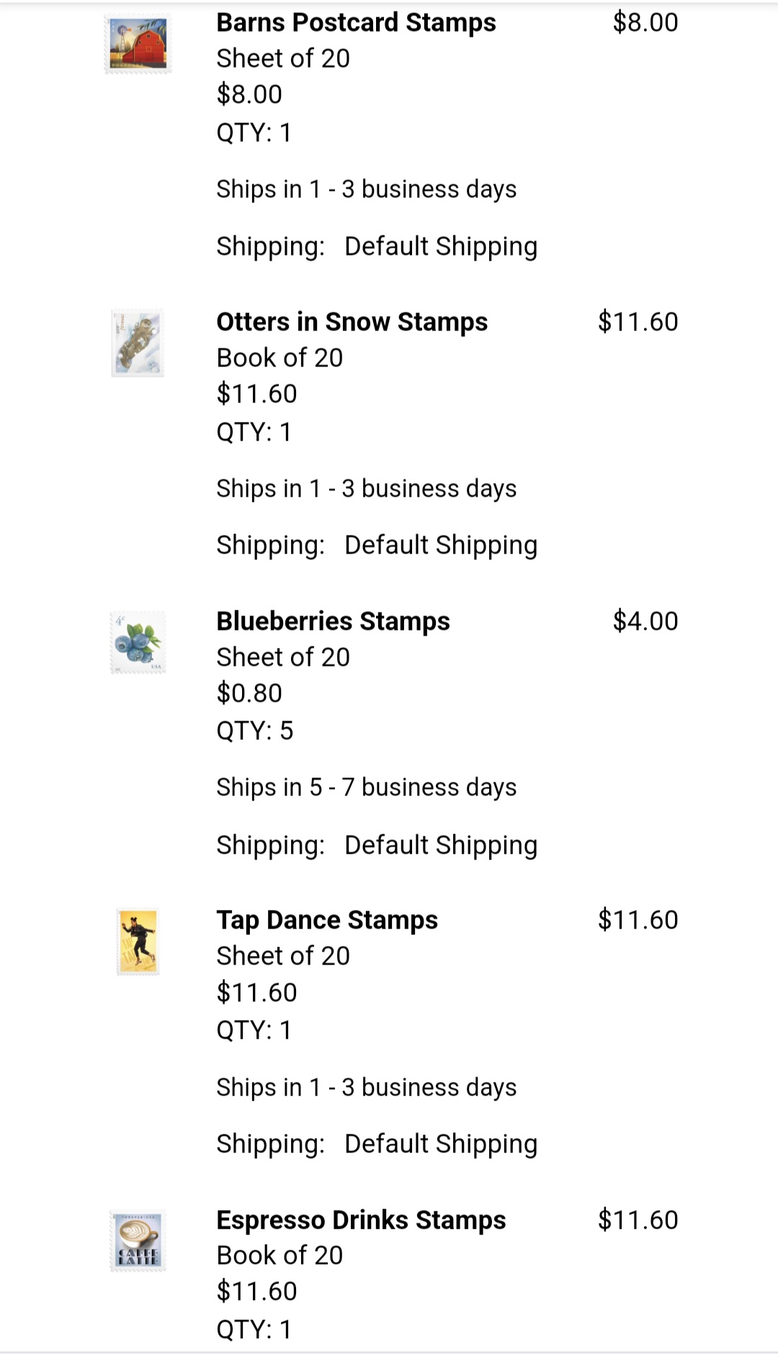Screen dimensions: 778x1357
Task: Tap Default Shipping for Barns Postcard Stamps
Action: click(441, 246)
